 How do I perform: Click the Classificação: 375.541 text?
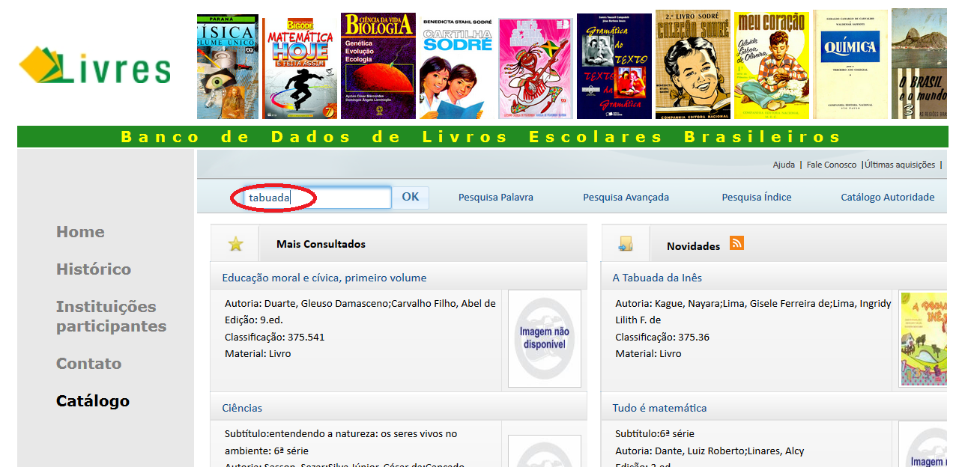275,337
